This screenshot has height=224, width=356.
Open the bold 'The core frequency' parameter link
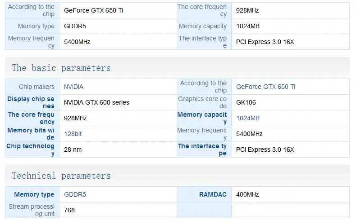coord(32,118)
